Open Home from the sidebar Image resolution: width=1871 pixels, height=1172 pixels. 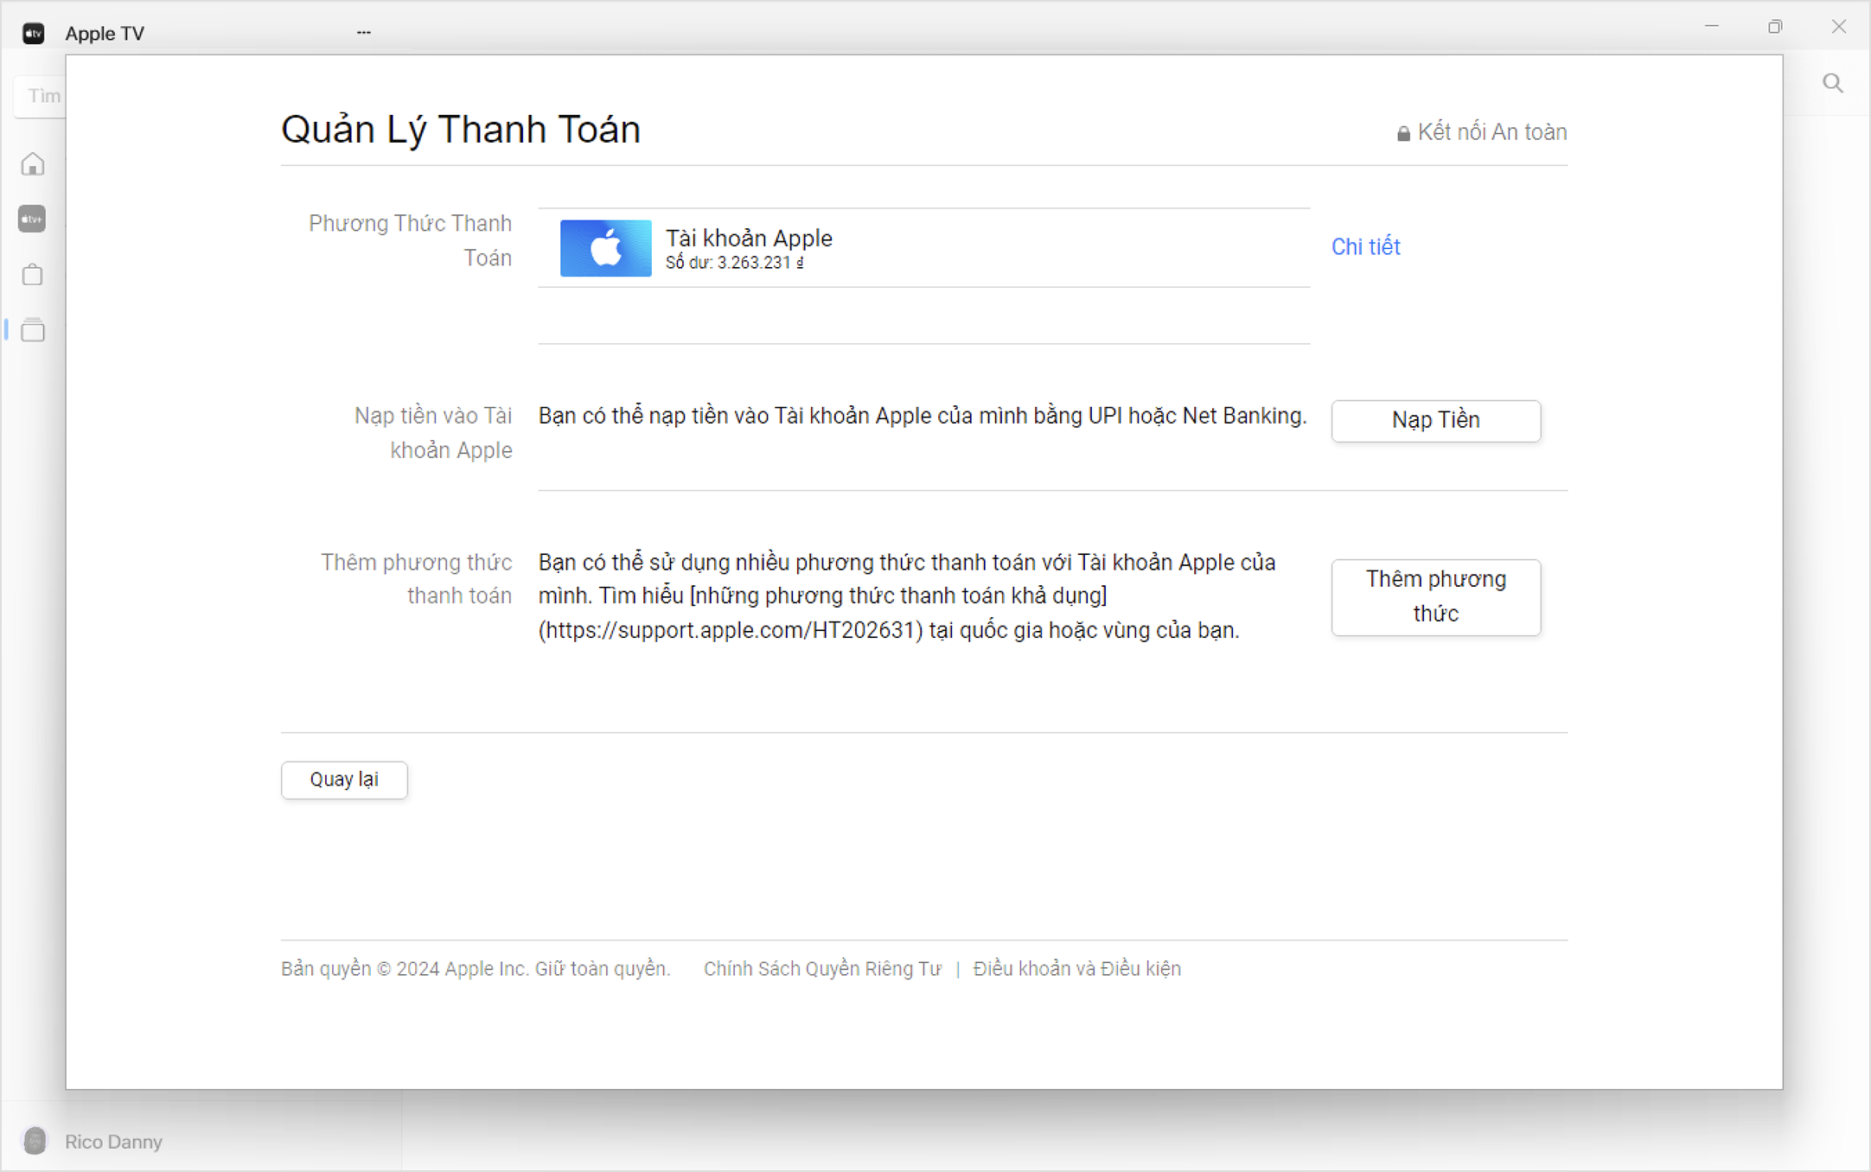point(32,163)
